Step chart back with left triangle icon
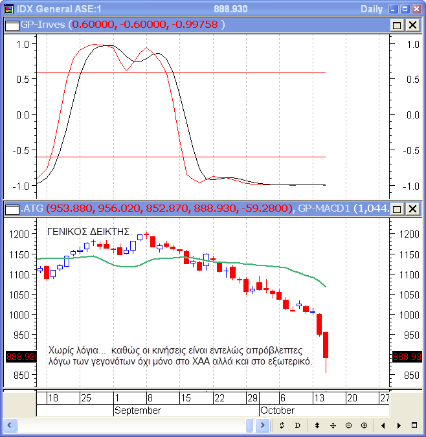The height and width of the screenshot is (437, 426). (x=383, y=425)
